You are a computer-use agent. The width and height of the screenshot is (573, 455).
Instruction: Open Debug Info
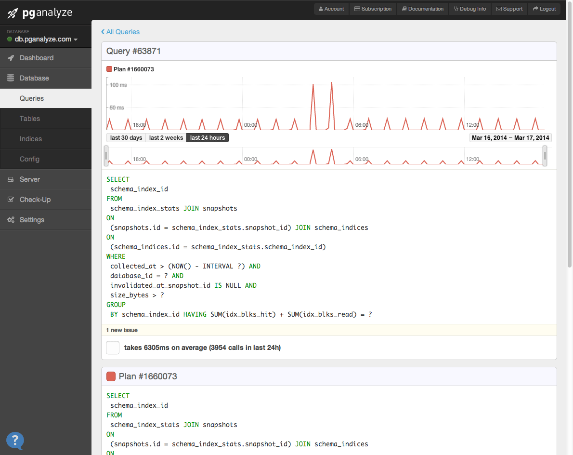tap(470, 9)
